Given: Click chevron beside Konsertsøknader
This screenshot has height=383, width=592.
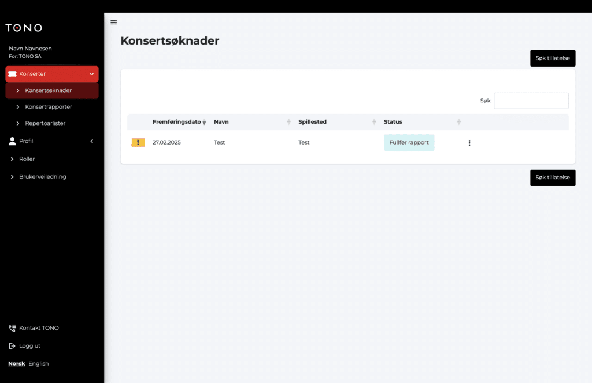Looking at the screenshot, I should tap(18, 91).
